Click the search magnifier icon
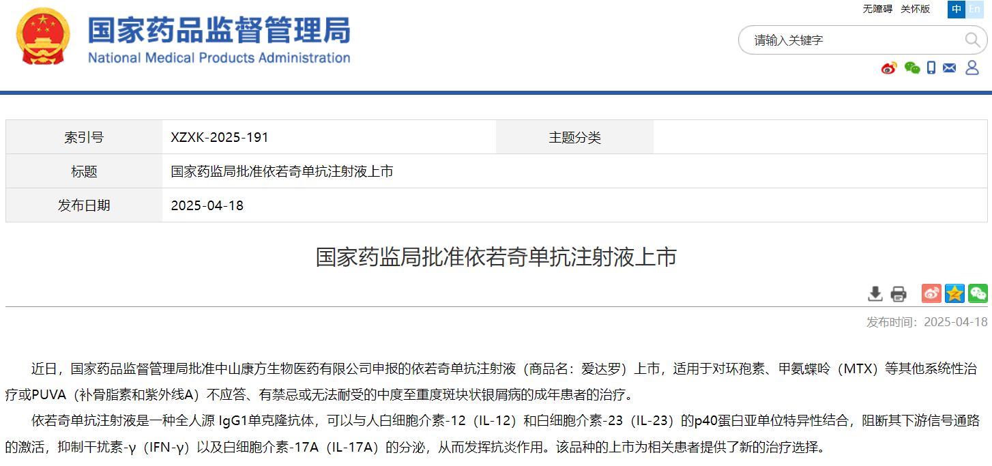Screen dimensions: 992x466 click(972, 40)
